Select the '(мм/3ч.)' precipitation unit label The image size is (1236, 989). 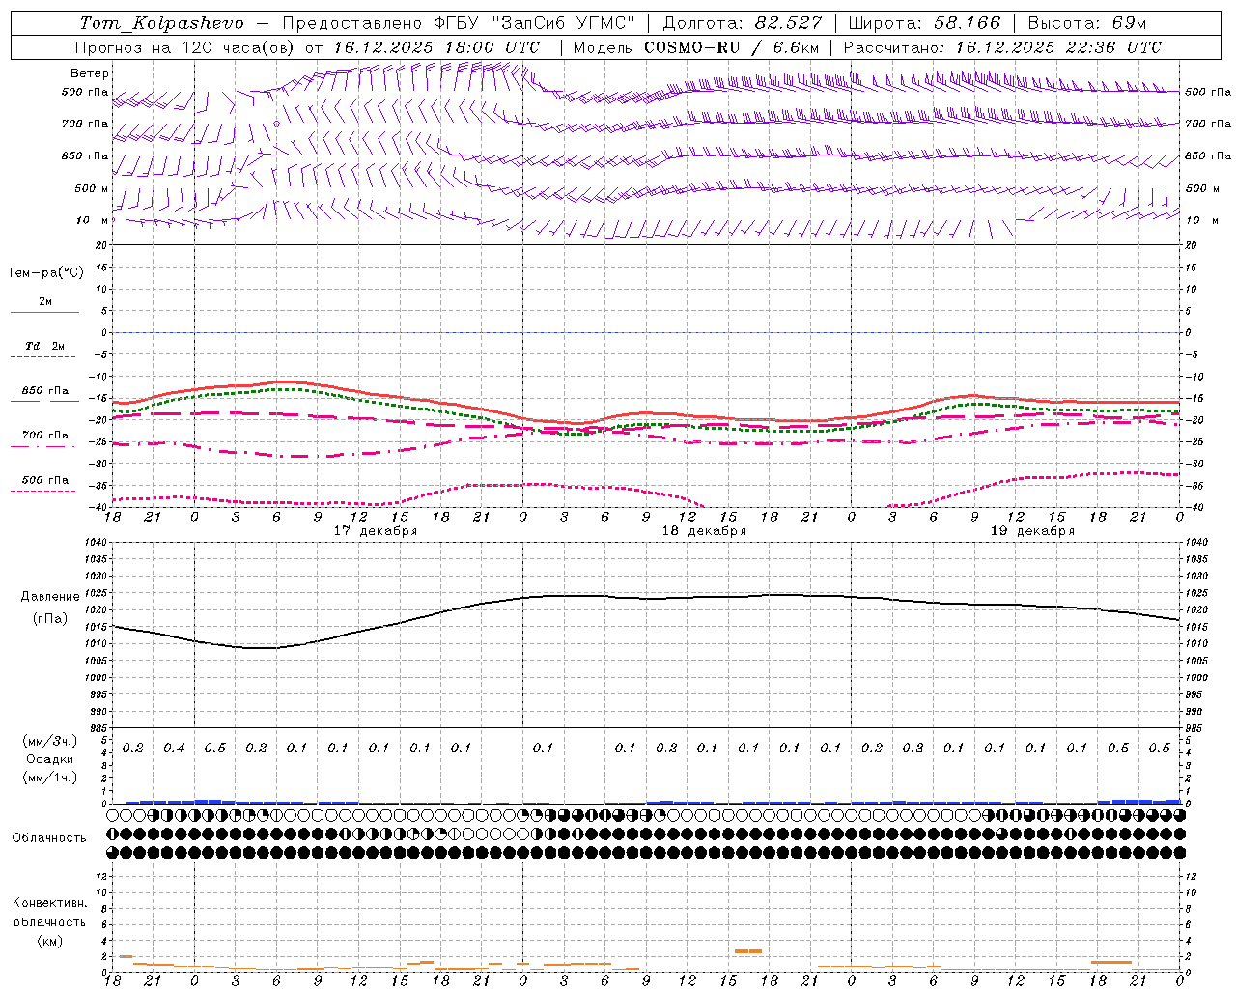(x=49, y=741)
